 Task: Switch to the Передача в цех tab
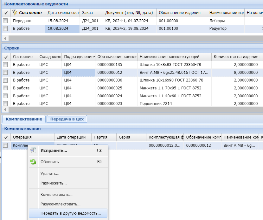[x=67, y=119]
